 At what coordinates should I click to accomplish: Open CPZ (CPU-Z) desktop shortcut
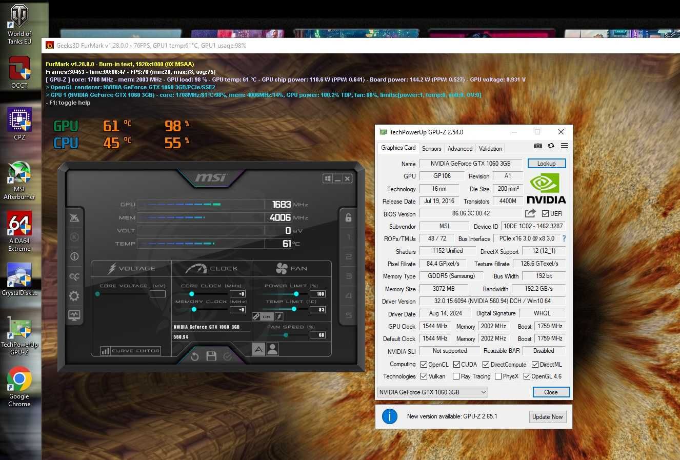(19, 124)
